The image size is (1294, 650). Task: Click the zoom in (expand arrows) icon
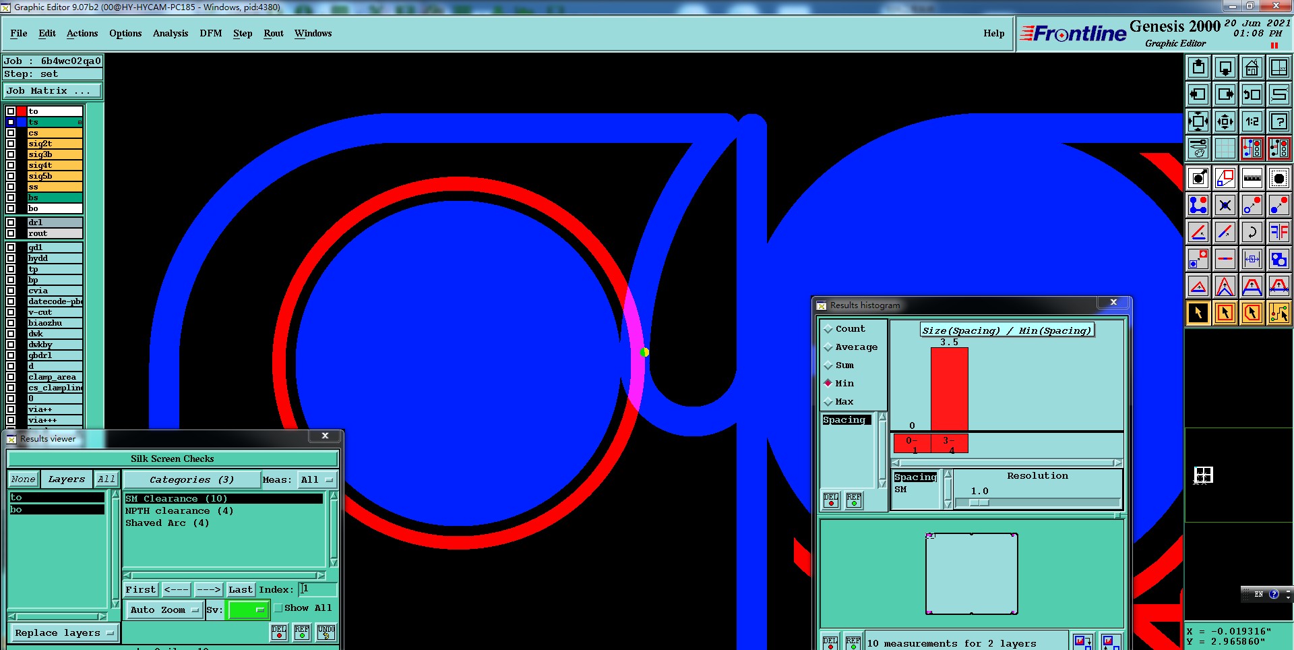point(1198,121)
